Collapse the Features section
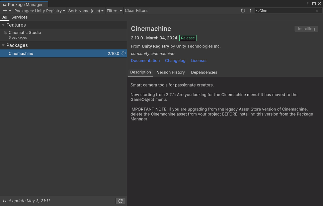 3,25
